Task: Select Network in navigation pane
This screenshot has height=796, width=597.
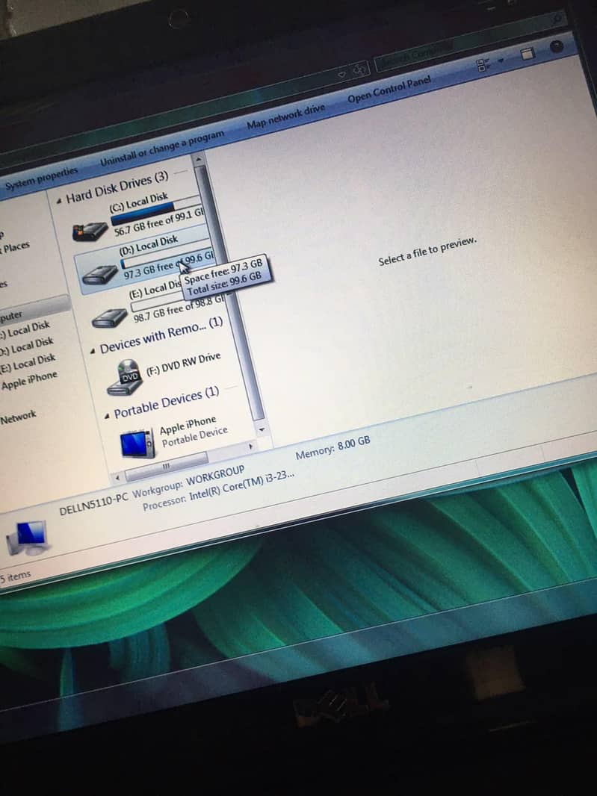Action: [x=18, y=418]
